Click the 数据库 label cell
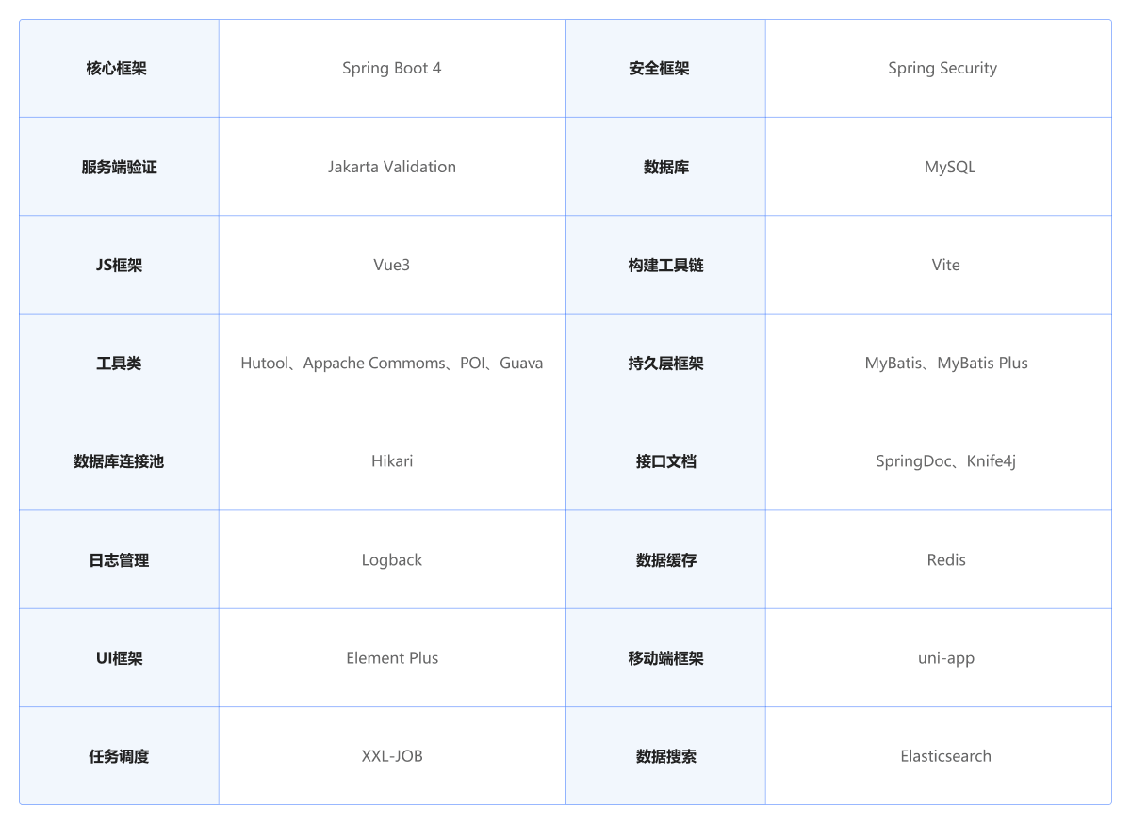 [x=665, y=167]
